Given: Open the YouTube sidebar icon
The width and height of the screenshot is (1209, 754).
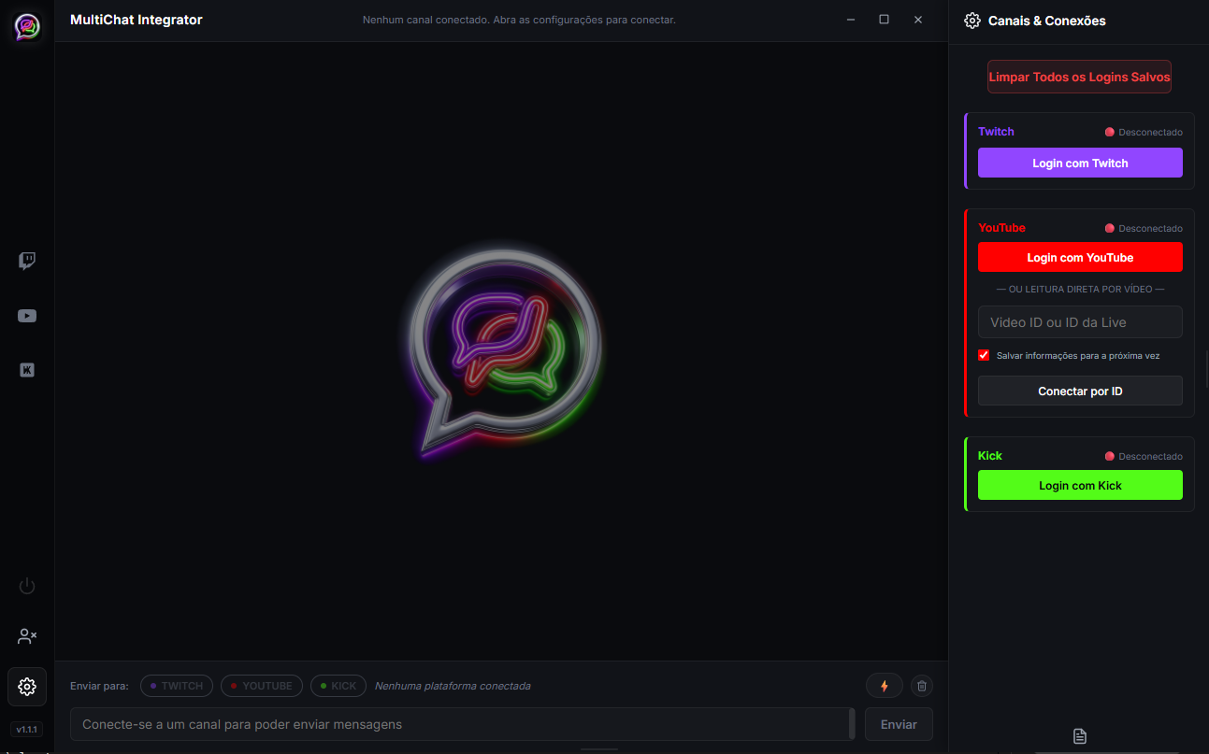Looking at the screenshot, I should [x=27, y=316].
